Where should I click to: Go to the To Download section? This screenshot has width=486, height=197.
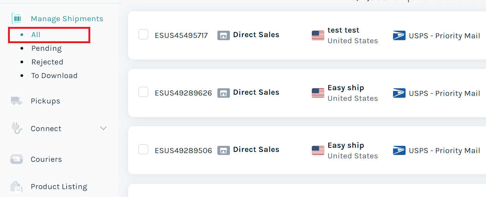[x=54, y=76]
